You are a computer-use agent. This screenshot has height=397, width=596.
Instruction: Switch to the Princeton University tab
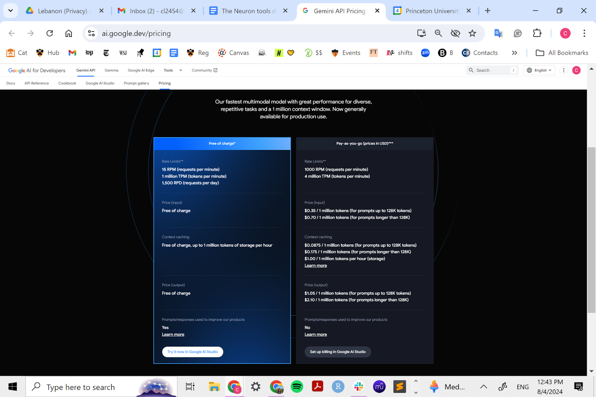(432, 11)
